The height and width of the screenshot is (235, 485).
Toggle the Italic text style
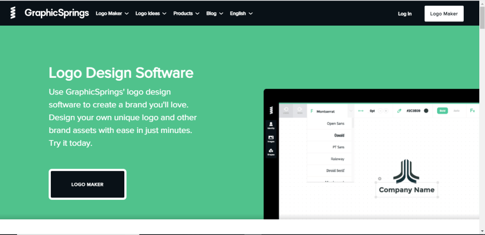click(x=457, y=111)
